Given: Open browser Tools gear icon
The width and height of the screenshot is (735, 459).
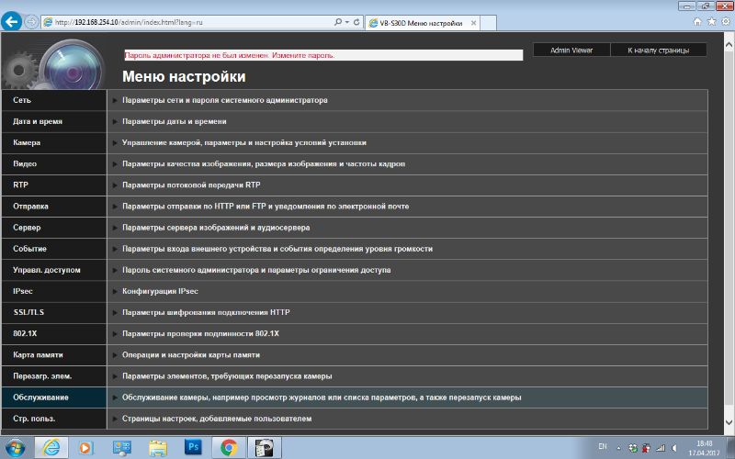Looking at the screenshot, I should click(x=726, y=21).
